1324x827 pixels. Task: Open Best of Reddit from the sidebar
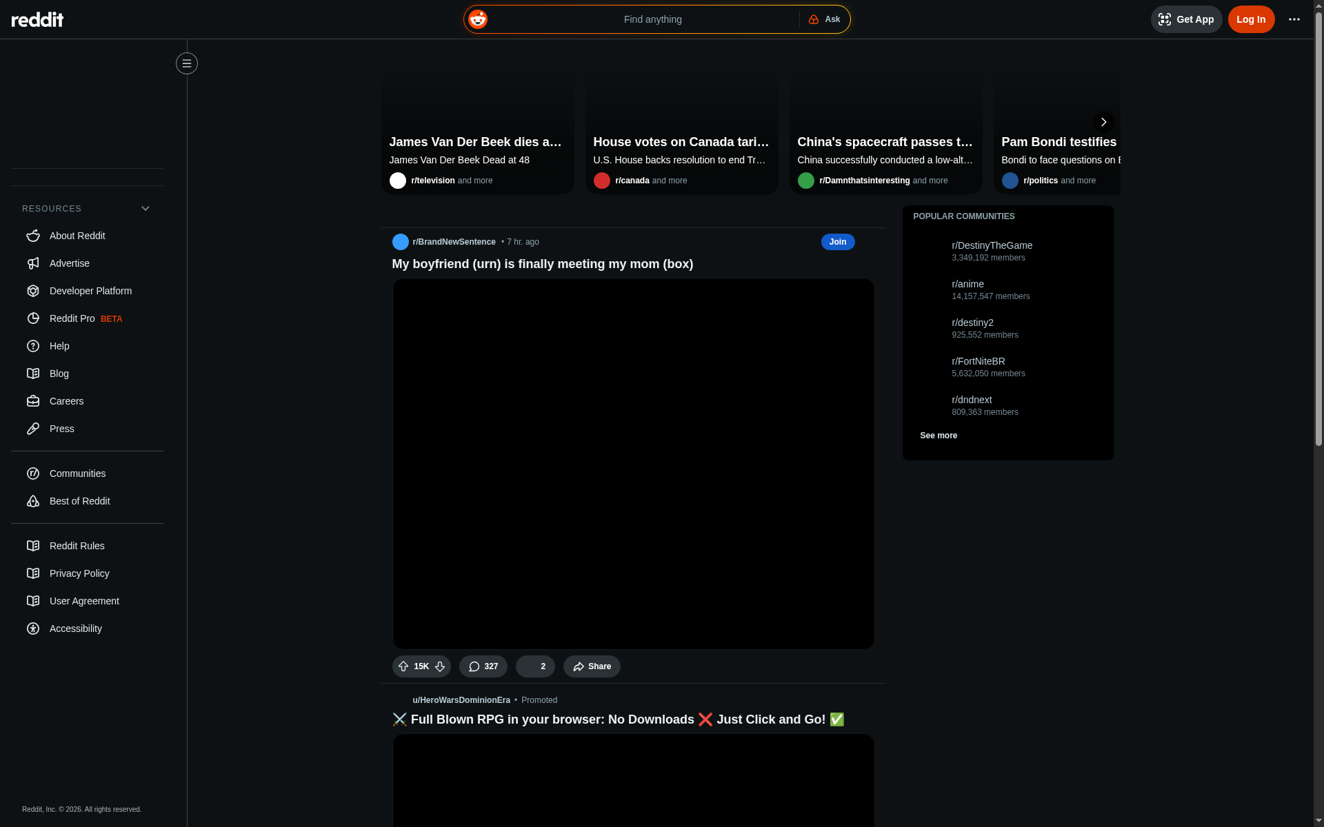(x=79, y=501)
